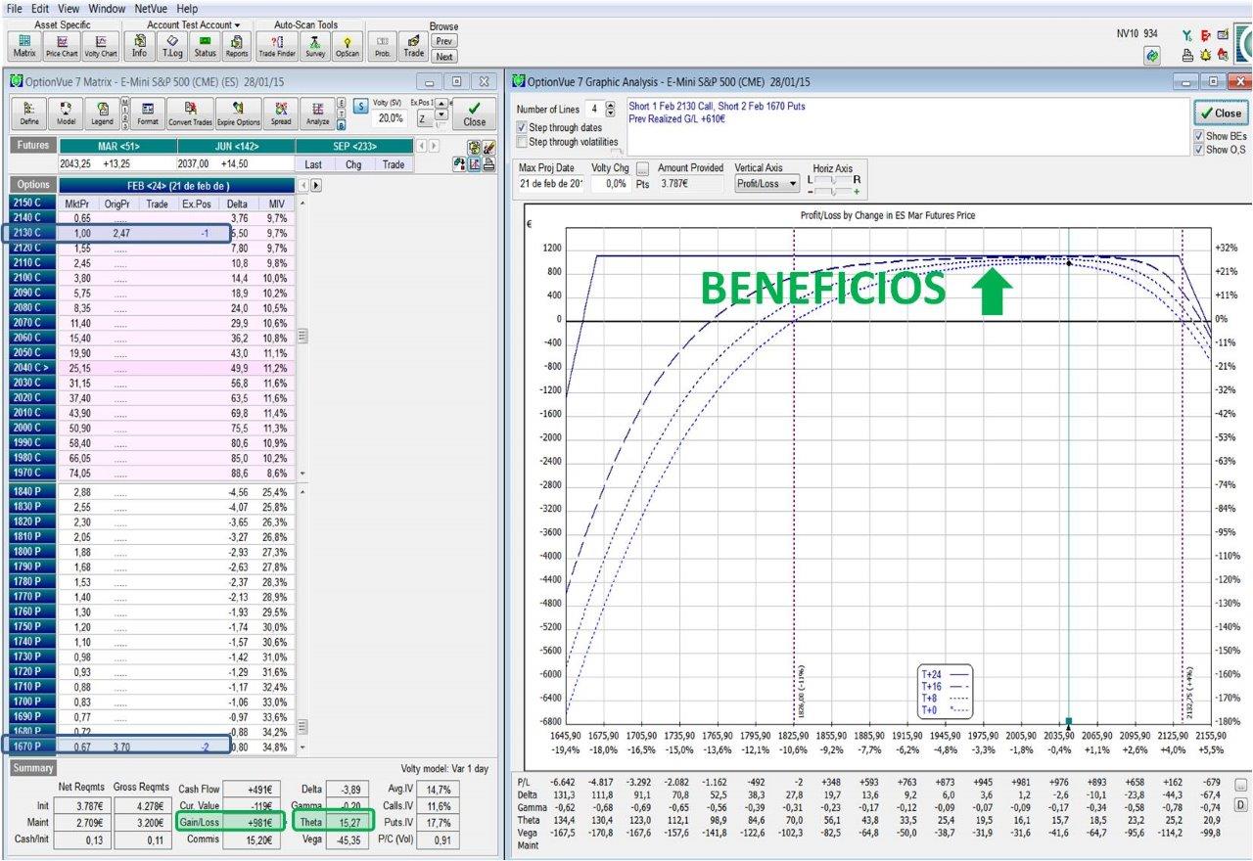Image resolution: width=1253 pixels, height=861 pixels.
Task: Open the Edit menu
Action: coord(40,8)
